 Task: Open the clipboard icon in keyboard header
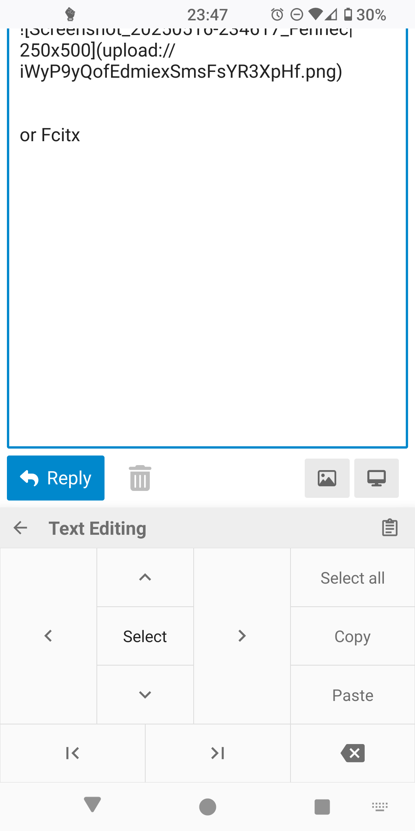click(390, 527)
